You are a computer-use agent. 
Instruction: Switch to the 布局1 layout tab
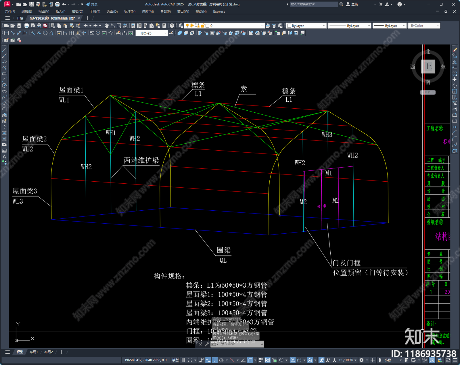tap(34, 352)
